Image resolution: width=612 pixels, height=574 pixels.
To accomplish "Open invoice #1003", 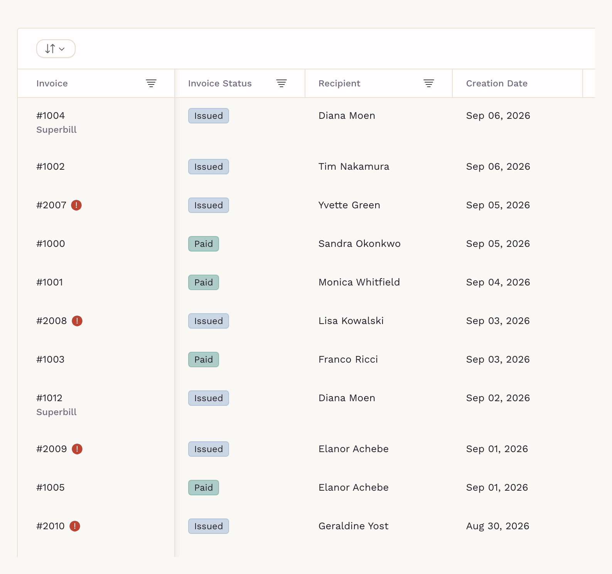I will pos(51,360).
